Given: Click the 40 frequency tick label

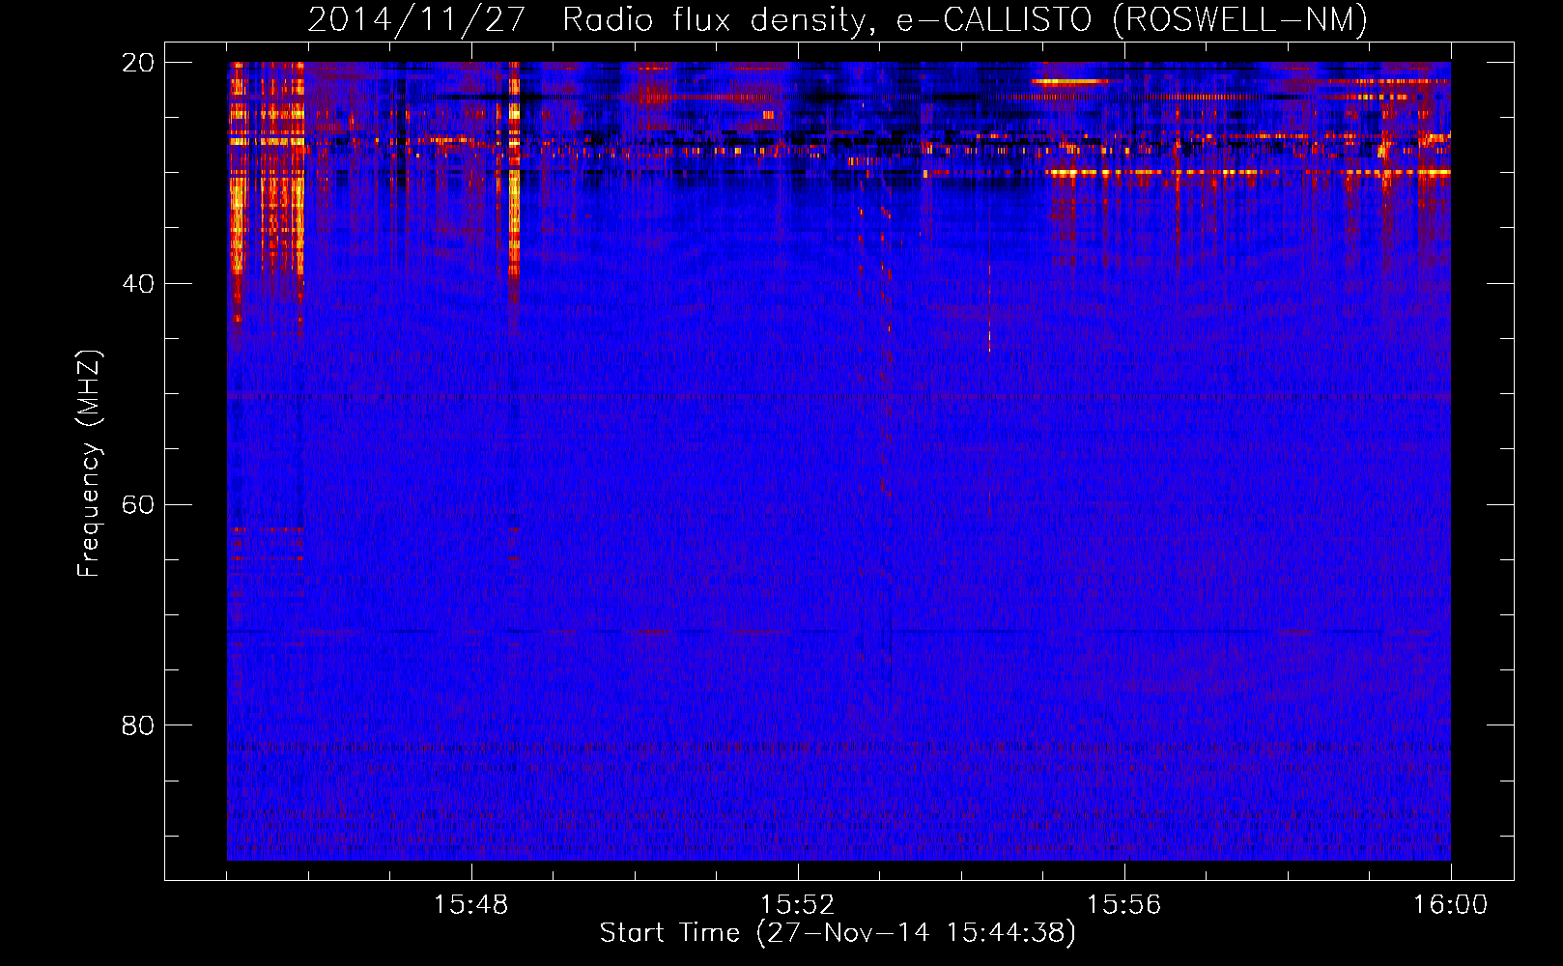Looking at the screenshot, I should pos(138,284).
